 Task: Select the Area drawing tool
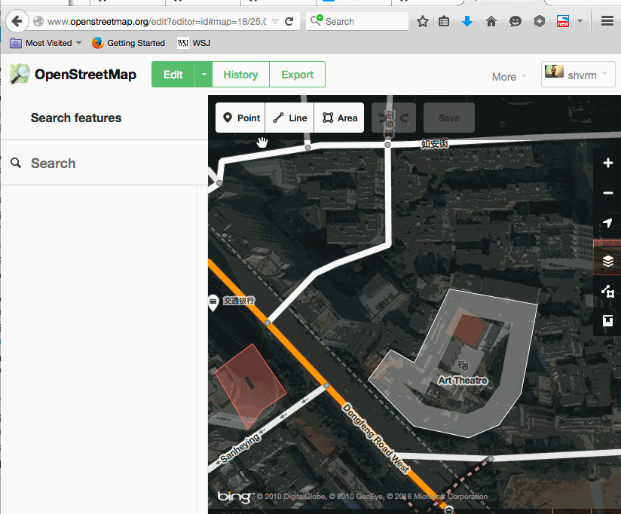pos(339,118)
